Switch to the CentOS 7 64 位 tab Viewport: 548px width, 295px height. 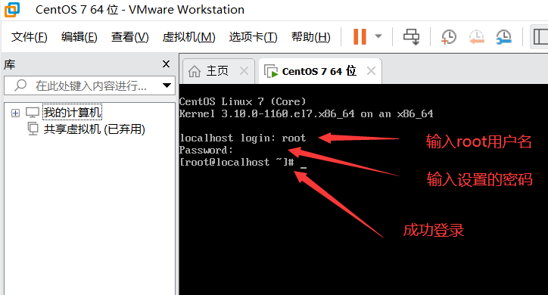319,71
